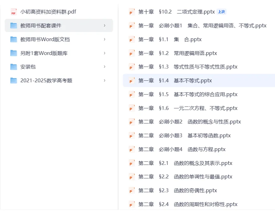Click the PPT icon of §1.5 基本不等式的综合应用.pptx

click(x=132, y=94)
